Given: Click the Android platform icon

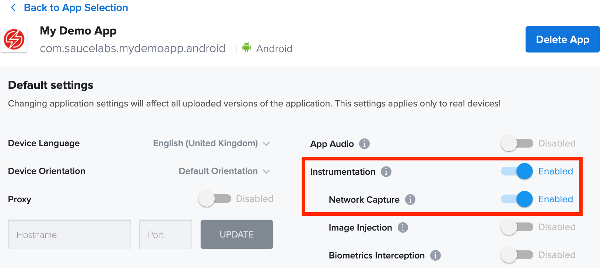Looking at the screenshot, I should (x=246, y=47).
